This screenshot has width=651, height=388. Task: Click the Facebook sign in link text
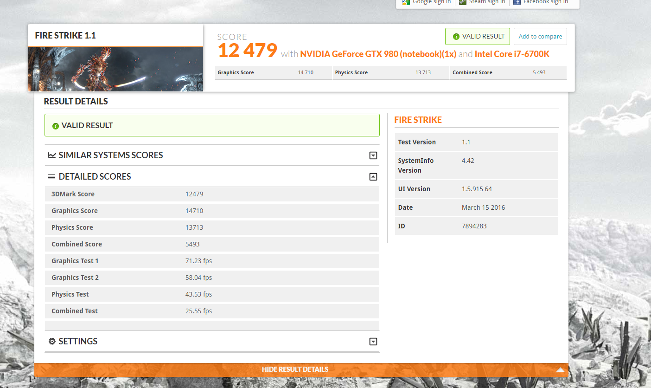point(545,2)
